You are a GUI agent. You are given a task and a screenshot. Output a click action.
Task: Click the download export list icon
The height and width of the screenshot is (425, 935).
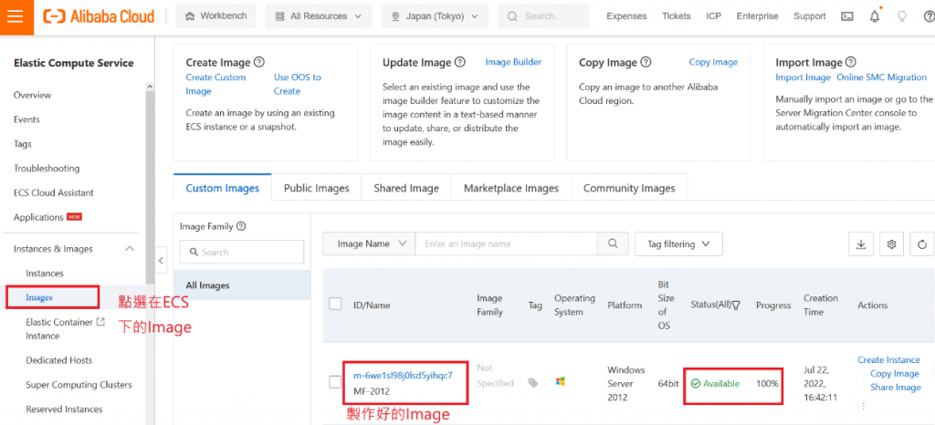(x=861, y=244)
